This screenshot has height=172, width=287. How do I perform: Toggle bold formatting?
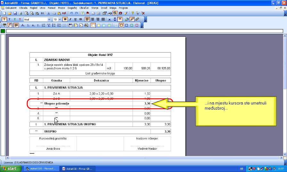click(65, 19)
